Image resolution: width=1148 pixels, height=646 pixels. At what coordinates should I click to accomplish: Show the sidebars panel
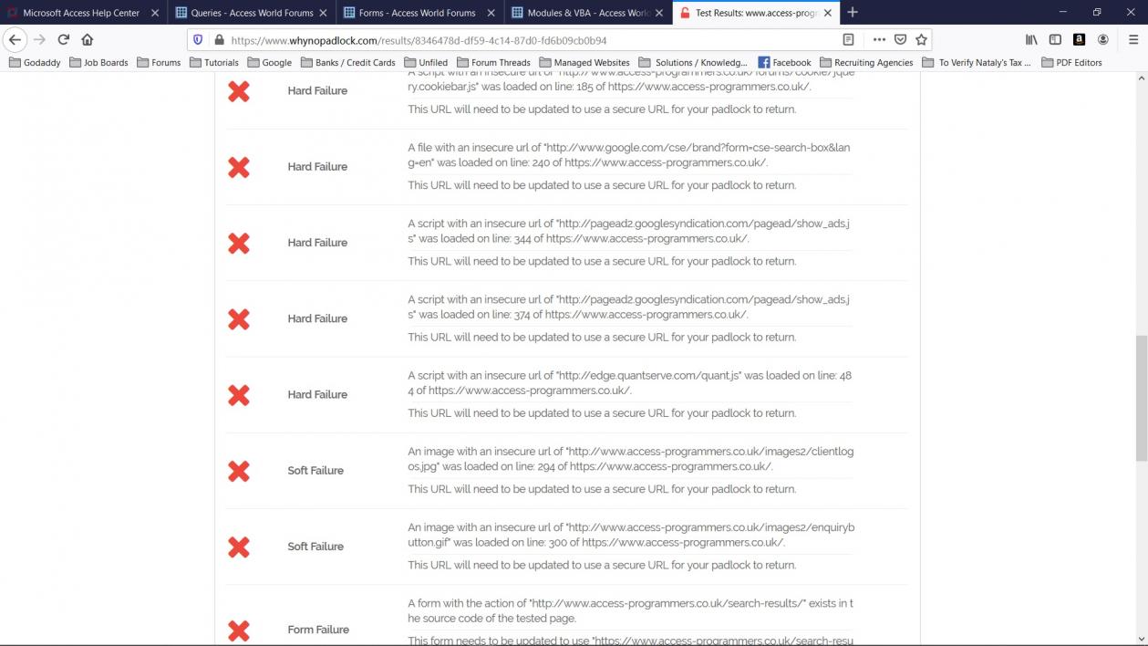click(x=1055, y=39)
